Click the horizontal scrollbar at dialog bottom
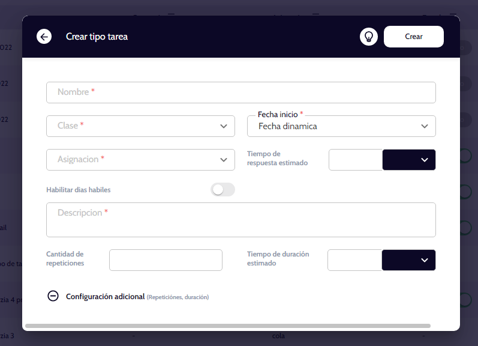 228,326
